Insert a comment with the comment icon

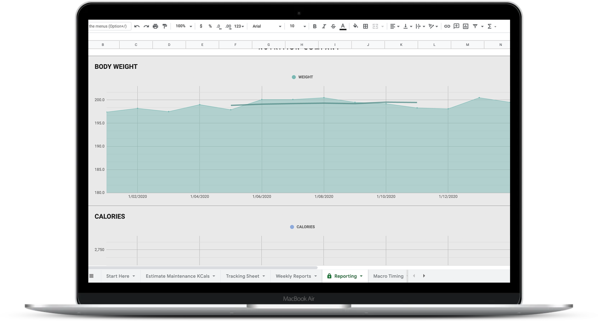coord(456,26)
